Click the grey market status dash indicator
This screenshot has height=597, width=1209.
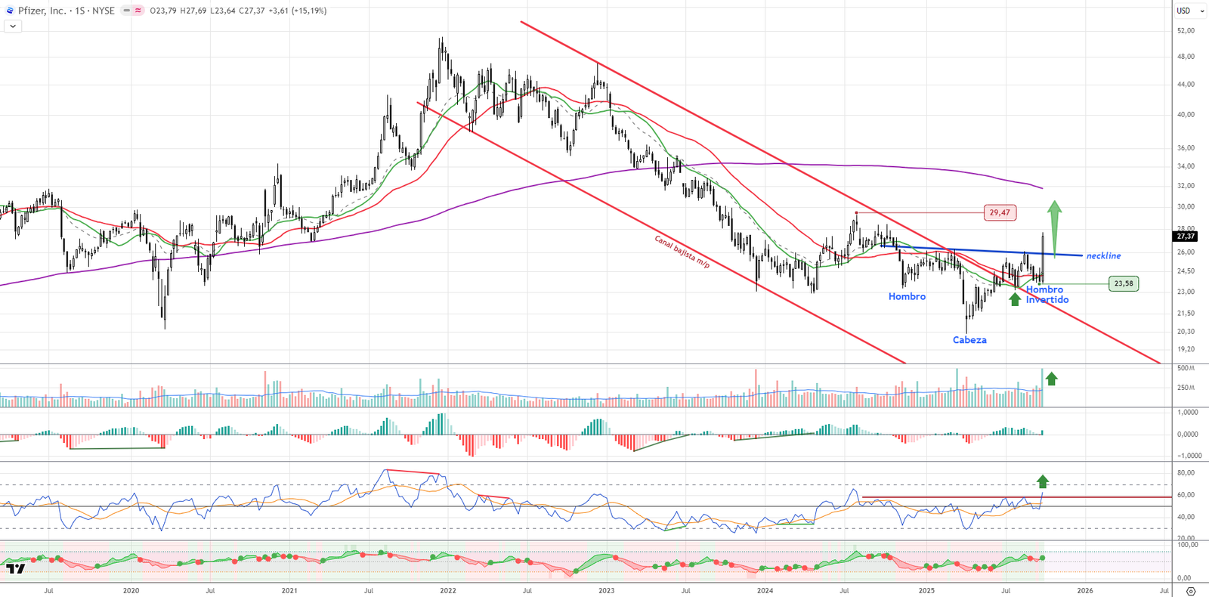[126, 11]
